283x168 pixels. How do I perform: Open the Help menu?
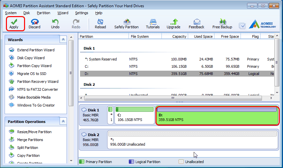click(99, 13)
